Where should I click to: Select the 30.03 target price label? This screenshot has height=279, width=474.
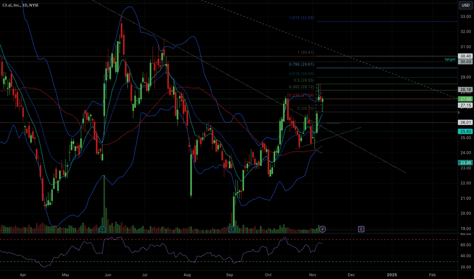click(465, 62)
